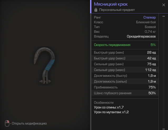The height and width of the screenshot is (130, 168).
Task: Select the Быстрый удар (мин) stat row
Action: 125,52
